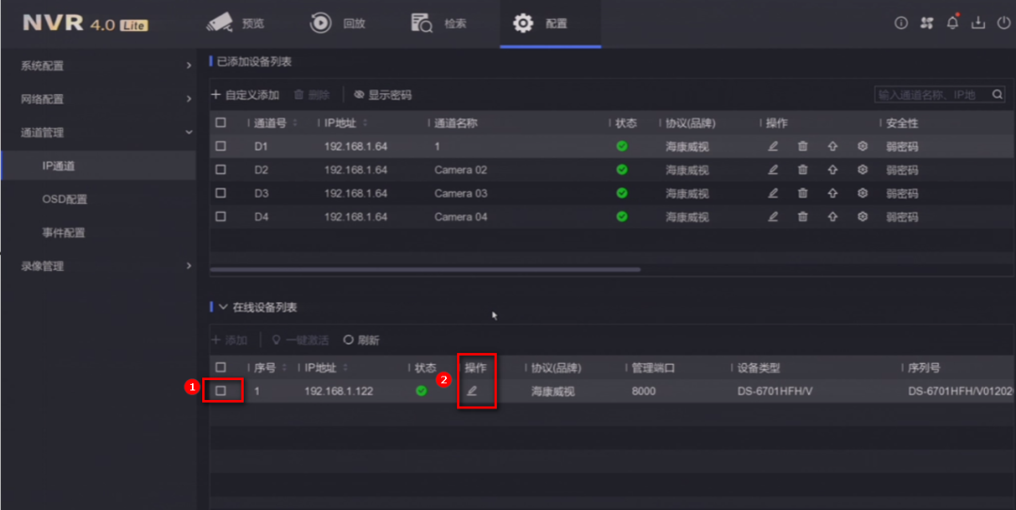Viewport: 1016px width, 510px height.
Task: Sort online devices by IP地址
Action: pos(345,368)
